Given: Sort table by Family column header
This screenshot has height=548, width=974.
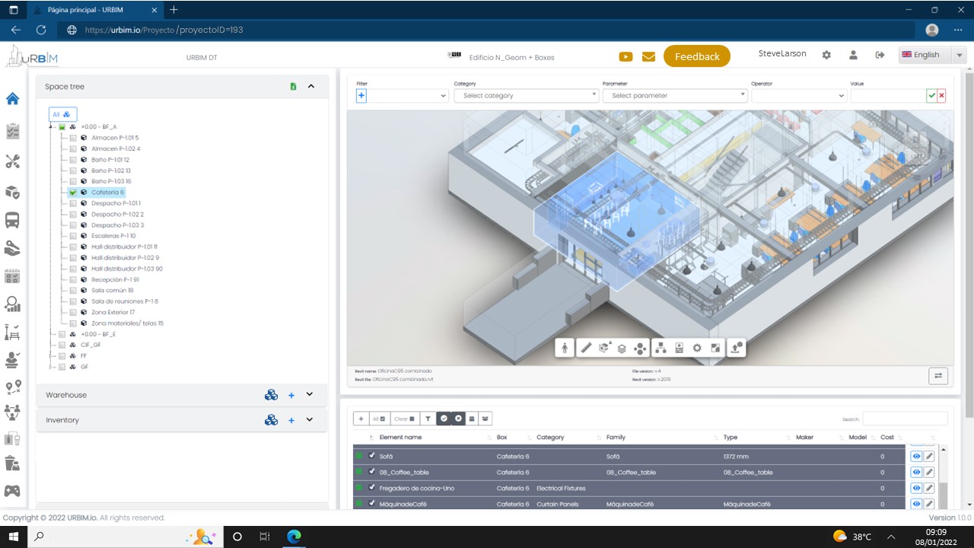Looking at the screenshot, I should tap(616, 438).
